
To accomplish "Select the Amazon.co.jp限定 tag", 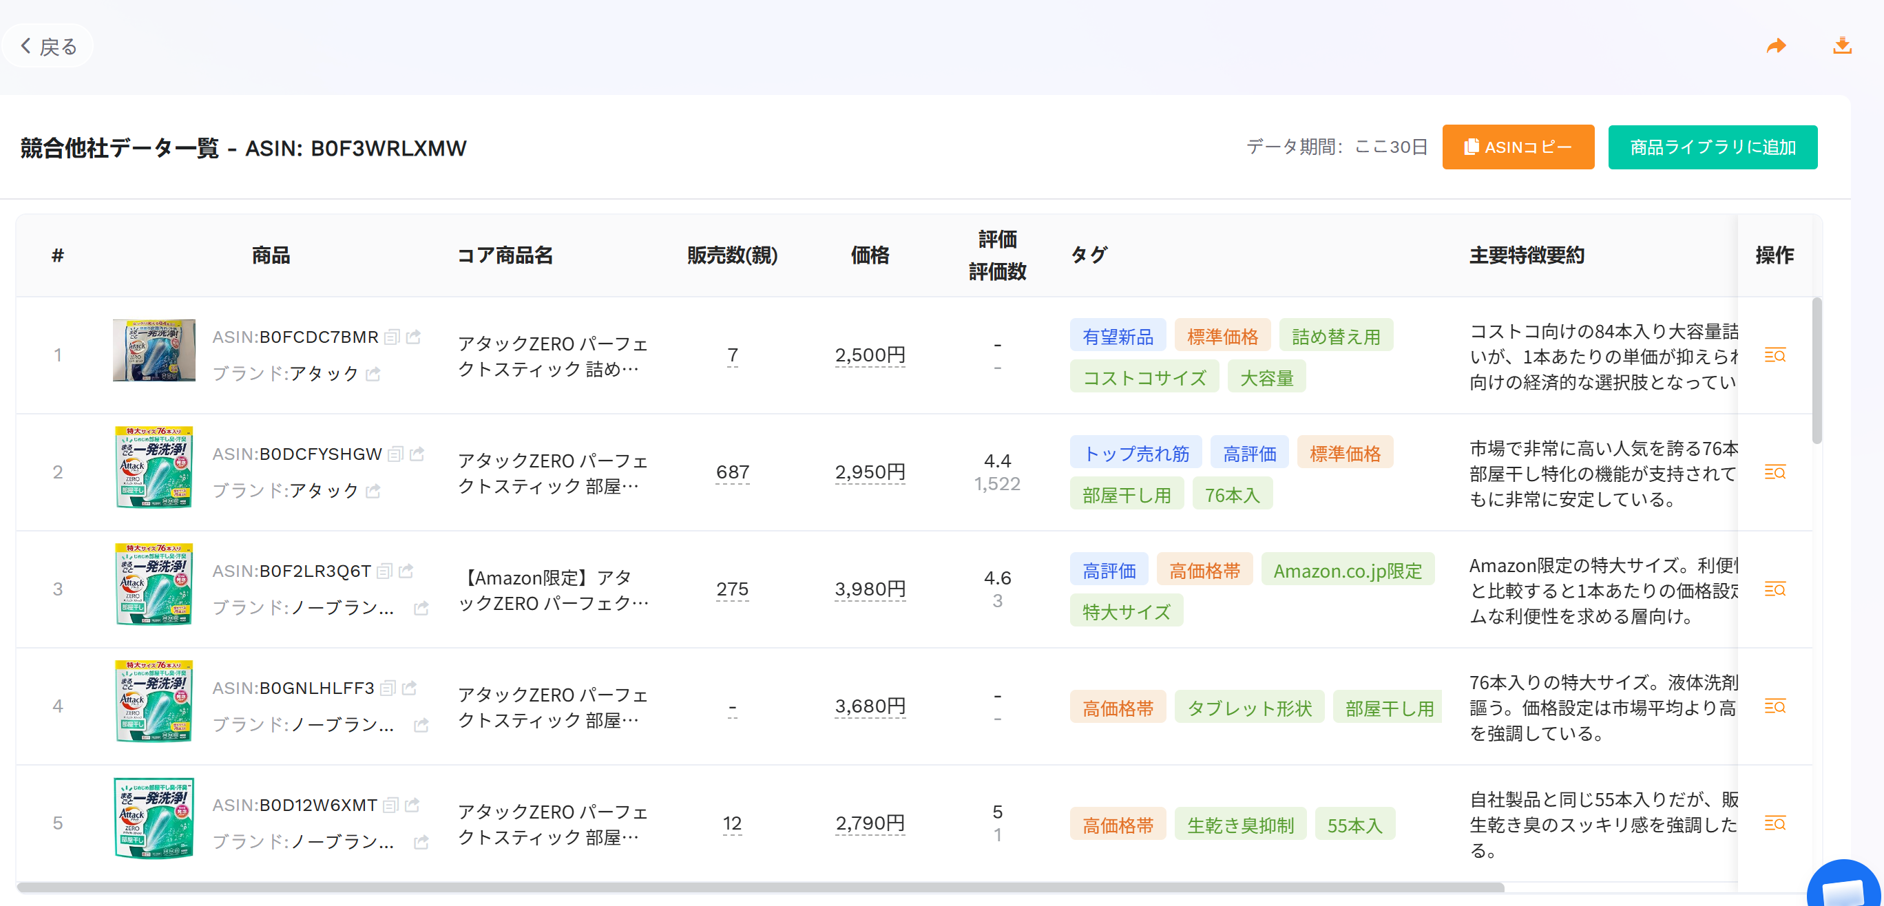I will [1347, 570].
